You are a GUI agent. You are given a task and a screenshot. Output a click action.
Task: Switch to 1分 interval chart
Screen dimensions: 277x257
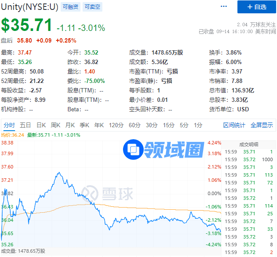pyautogui.click(x=198, y=125)
